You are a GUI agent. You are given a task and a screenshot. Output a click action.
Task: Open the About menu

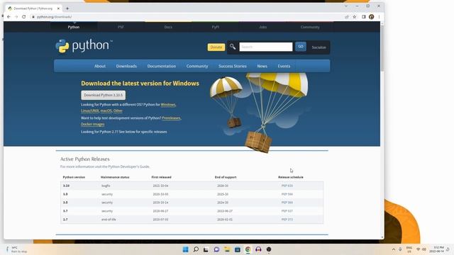100,66
